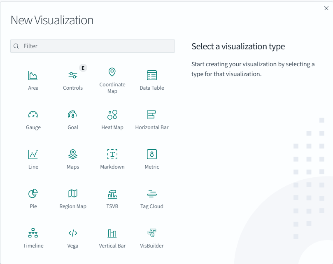333x264 pixels.
Task: Click the magnifier icon in Filter box
Action: pos(16,46)
